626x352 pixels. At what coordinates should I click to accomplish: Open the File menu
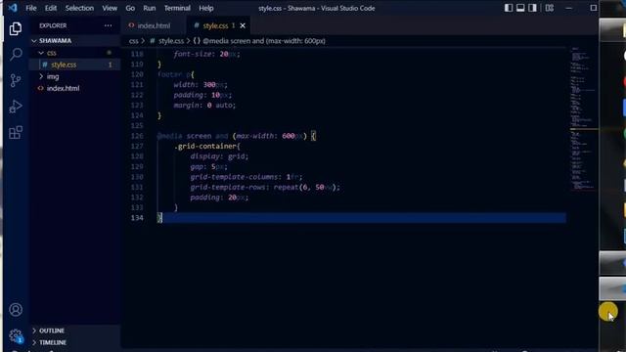pyautogui.click(x=30, y=8)
